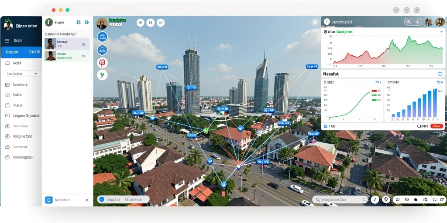Screen dimensions: 447x223
Task: Click the search field at map bottom right
Action: (340, 199)
